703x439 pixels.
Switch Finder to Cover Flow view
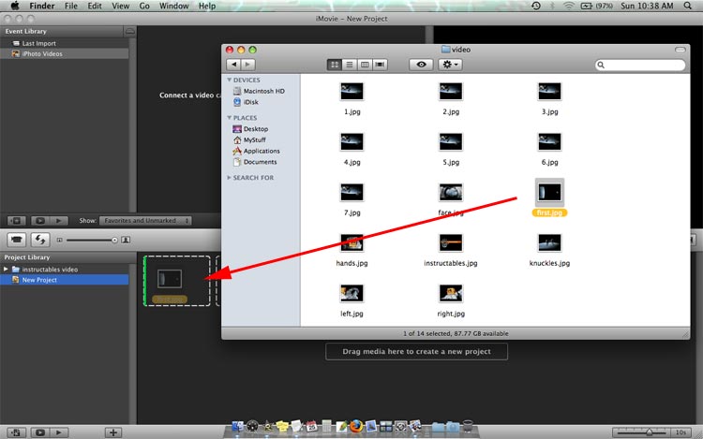tap(380, 65)
